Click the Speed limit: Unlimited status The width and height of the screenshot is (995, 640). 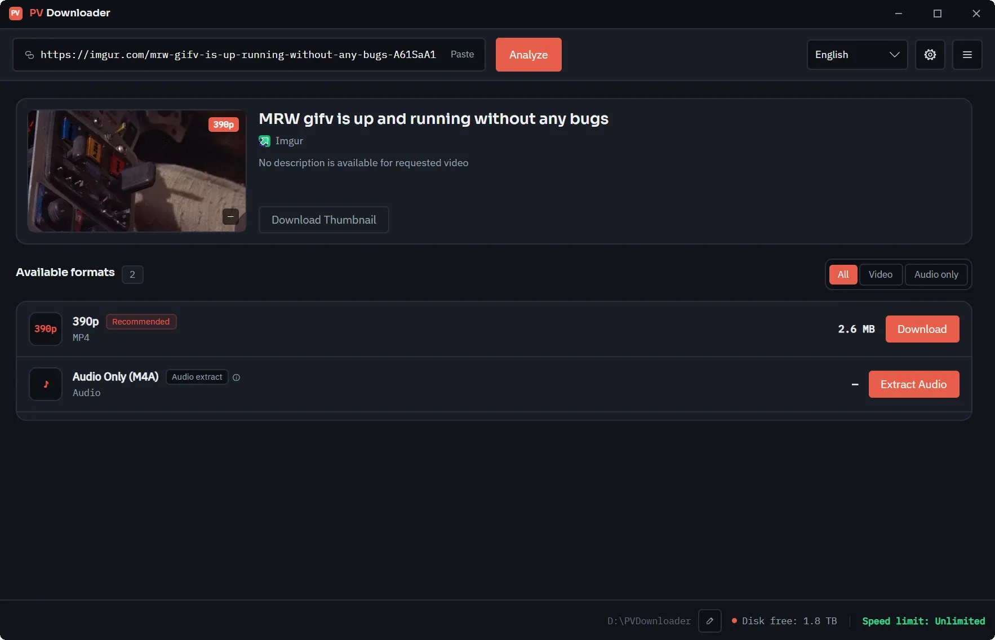923,621
